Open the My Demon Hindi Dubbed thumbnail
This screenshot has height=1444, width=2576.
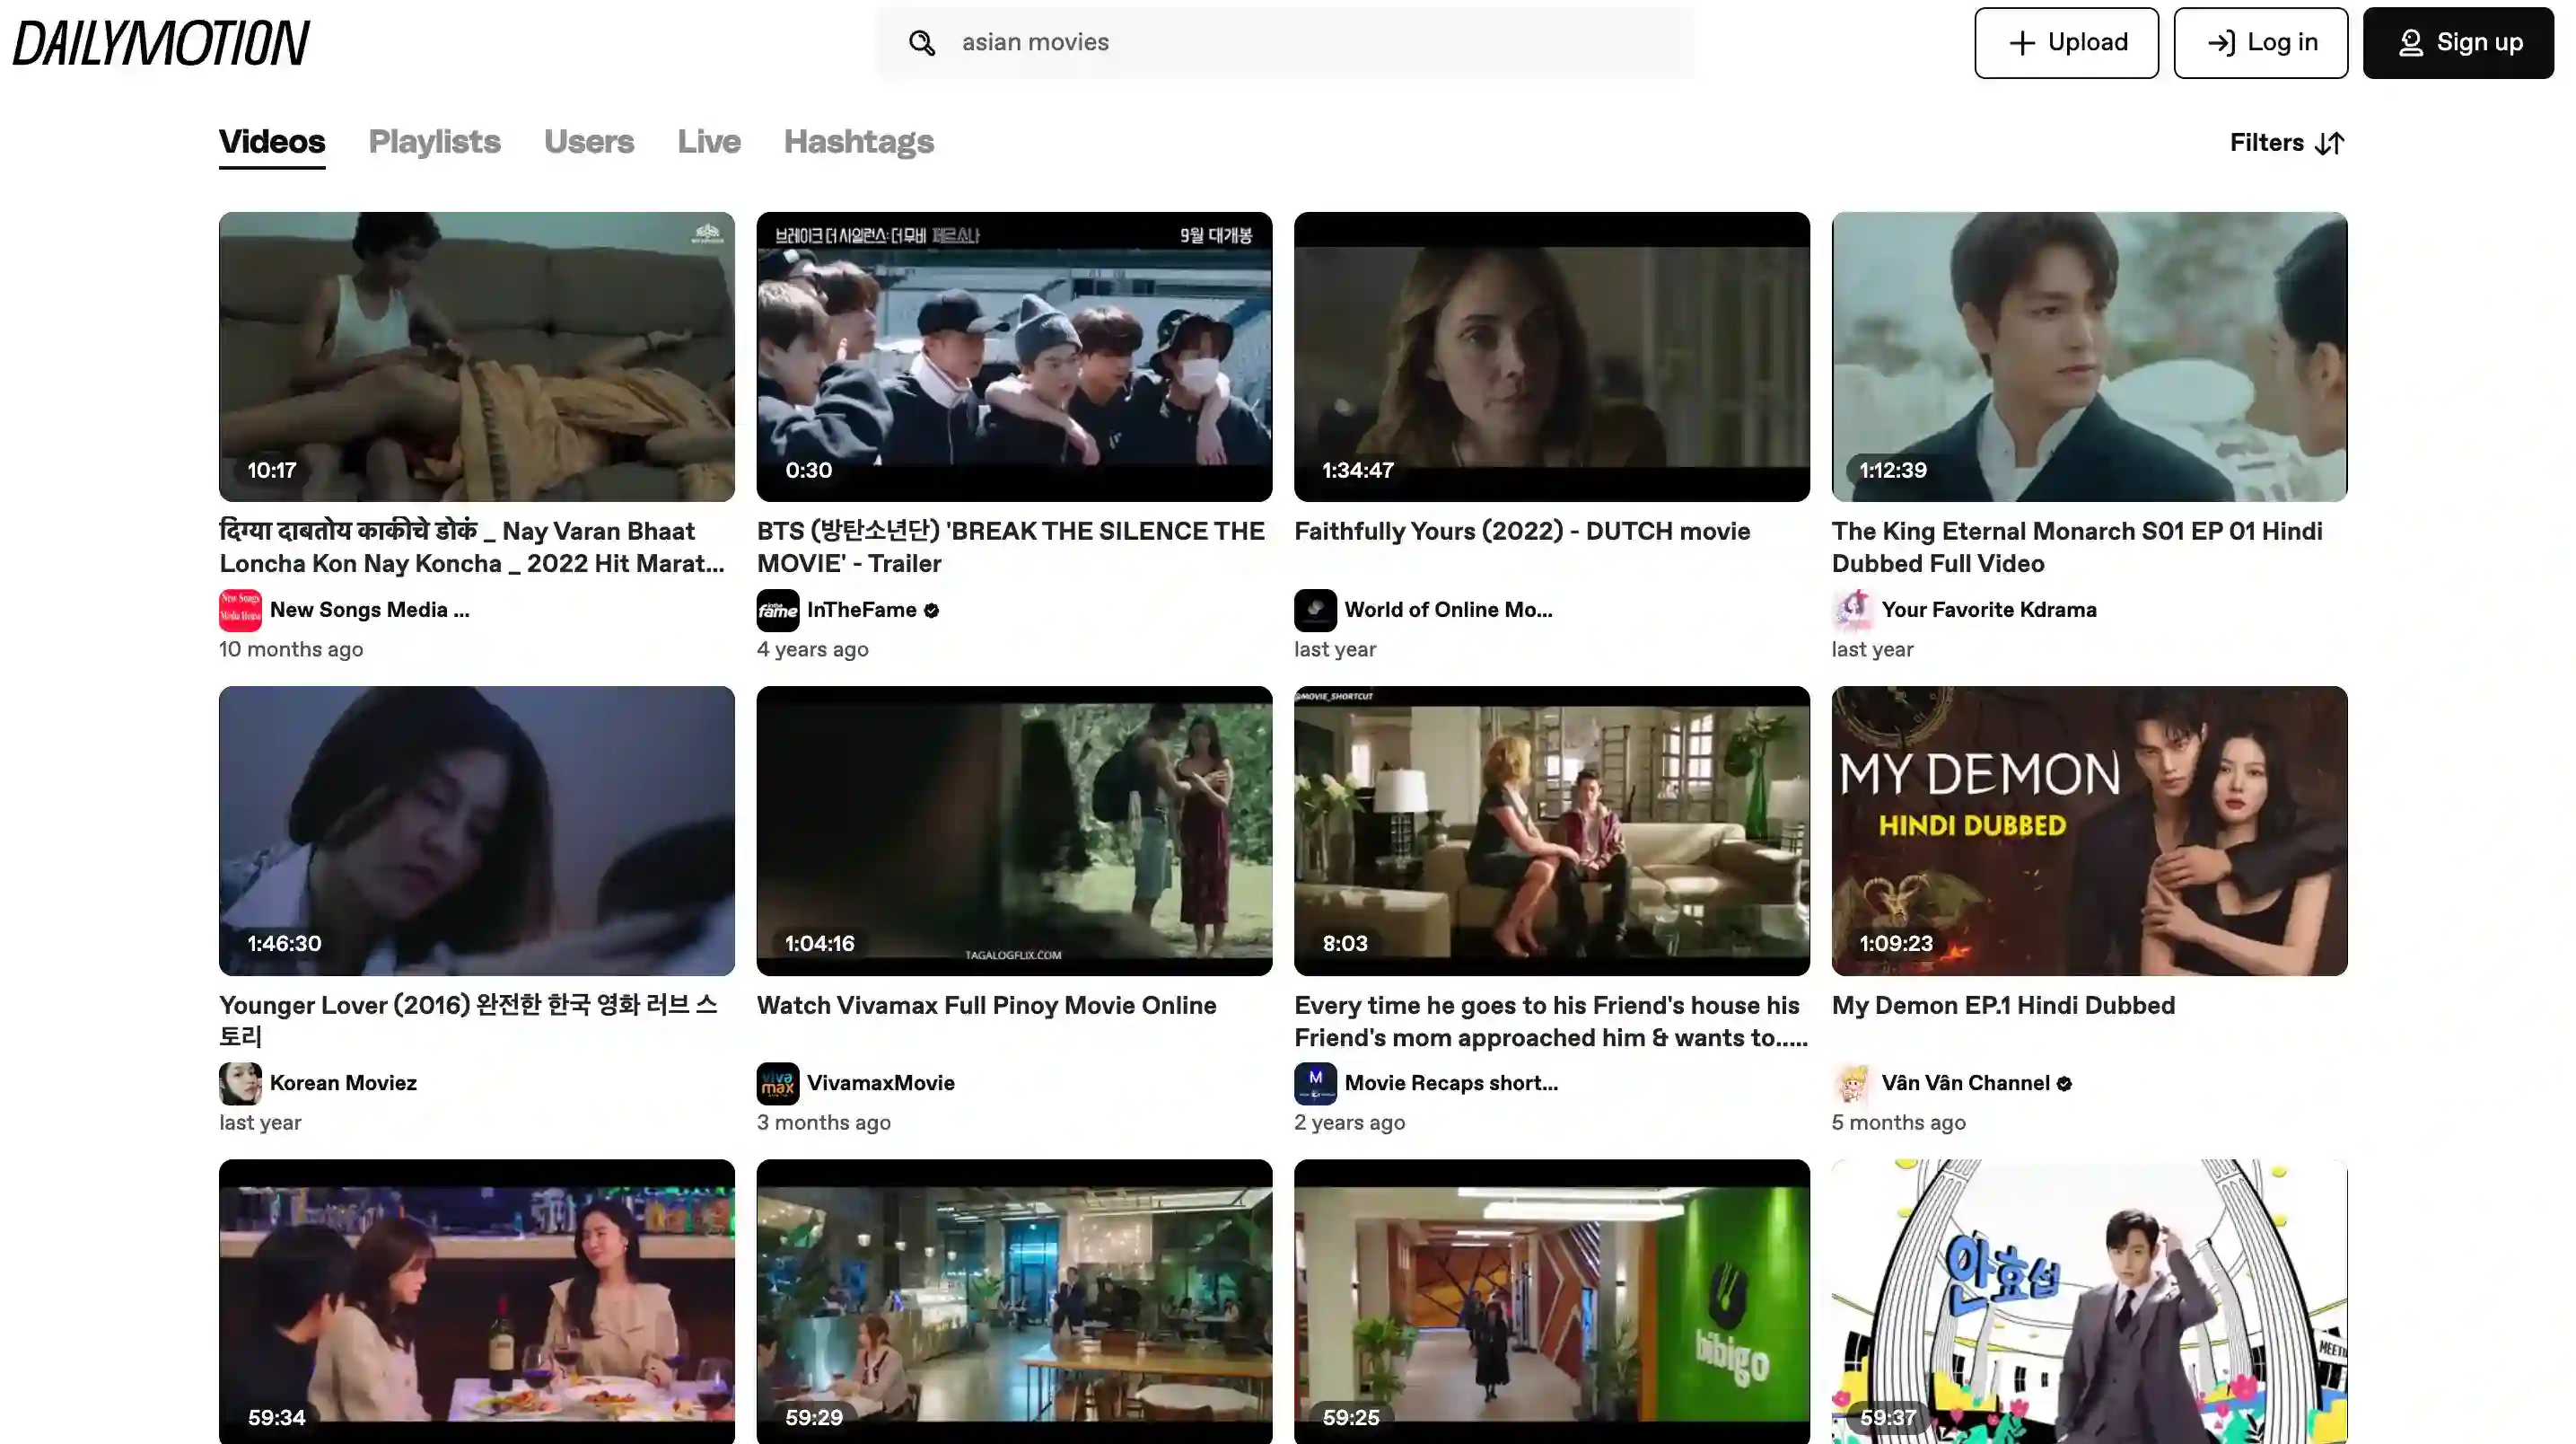(2089, 831)
